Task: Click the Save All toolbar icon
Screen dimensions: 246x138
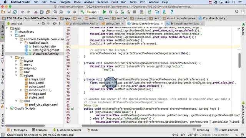Action: point(9,12)
